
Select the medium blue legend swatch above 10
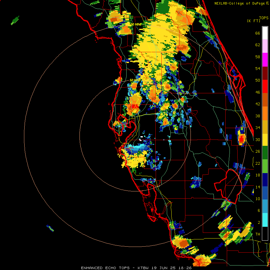pos(265,193)
